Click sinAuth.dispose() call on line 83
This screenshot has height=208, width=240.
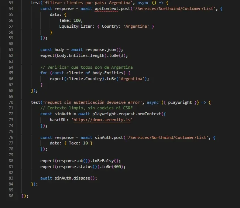(75, 178)
